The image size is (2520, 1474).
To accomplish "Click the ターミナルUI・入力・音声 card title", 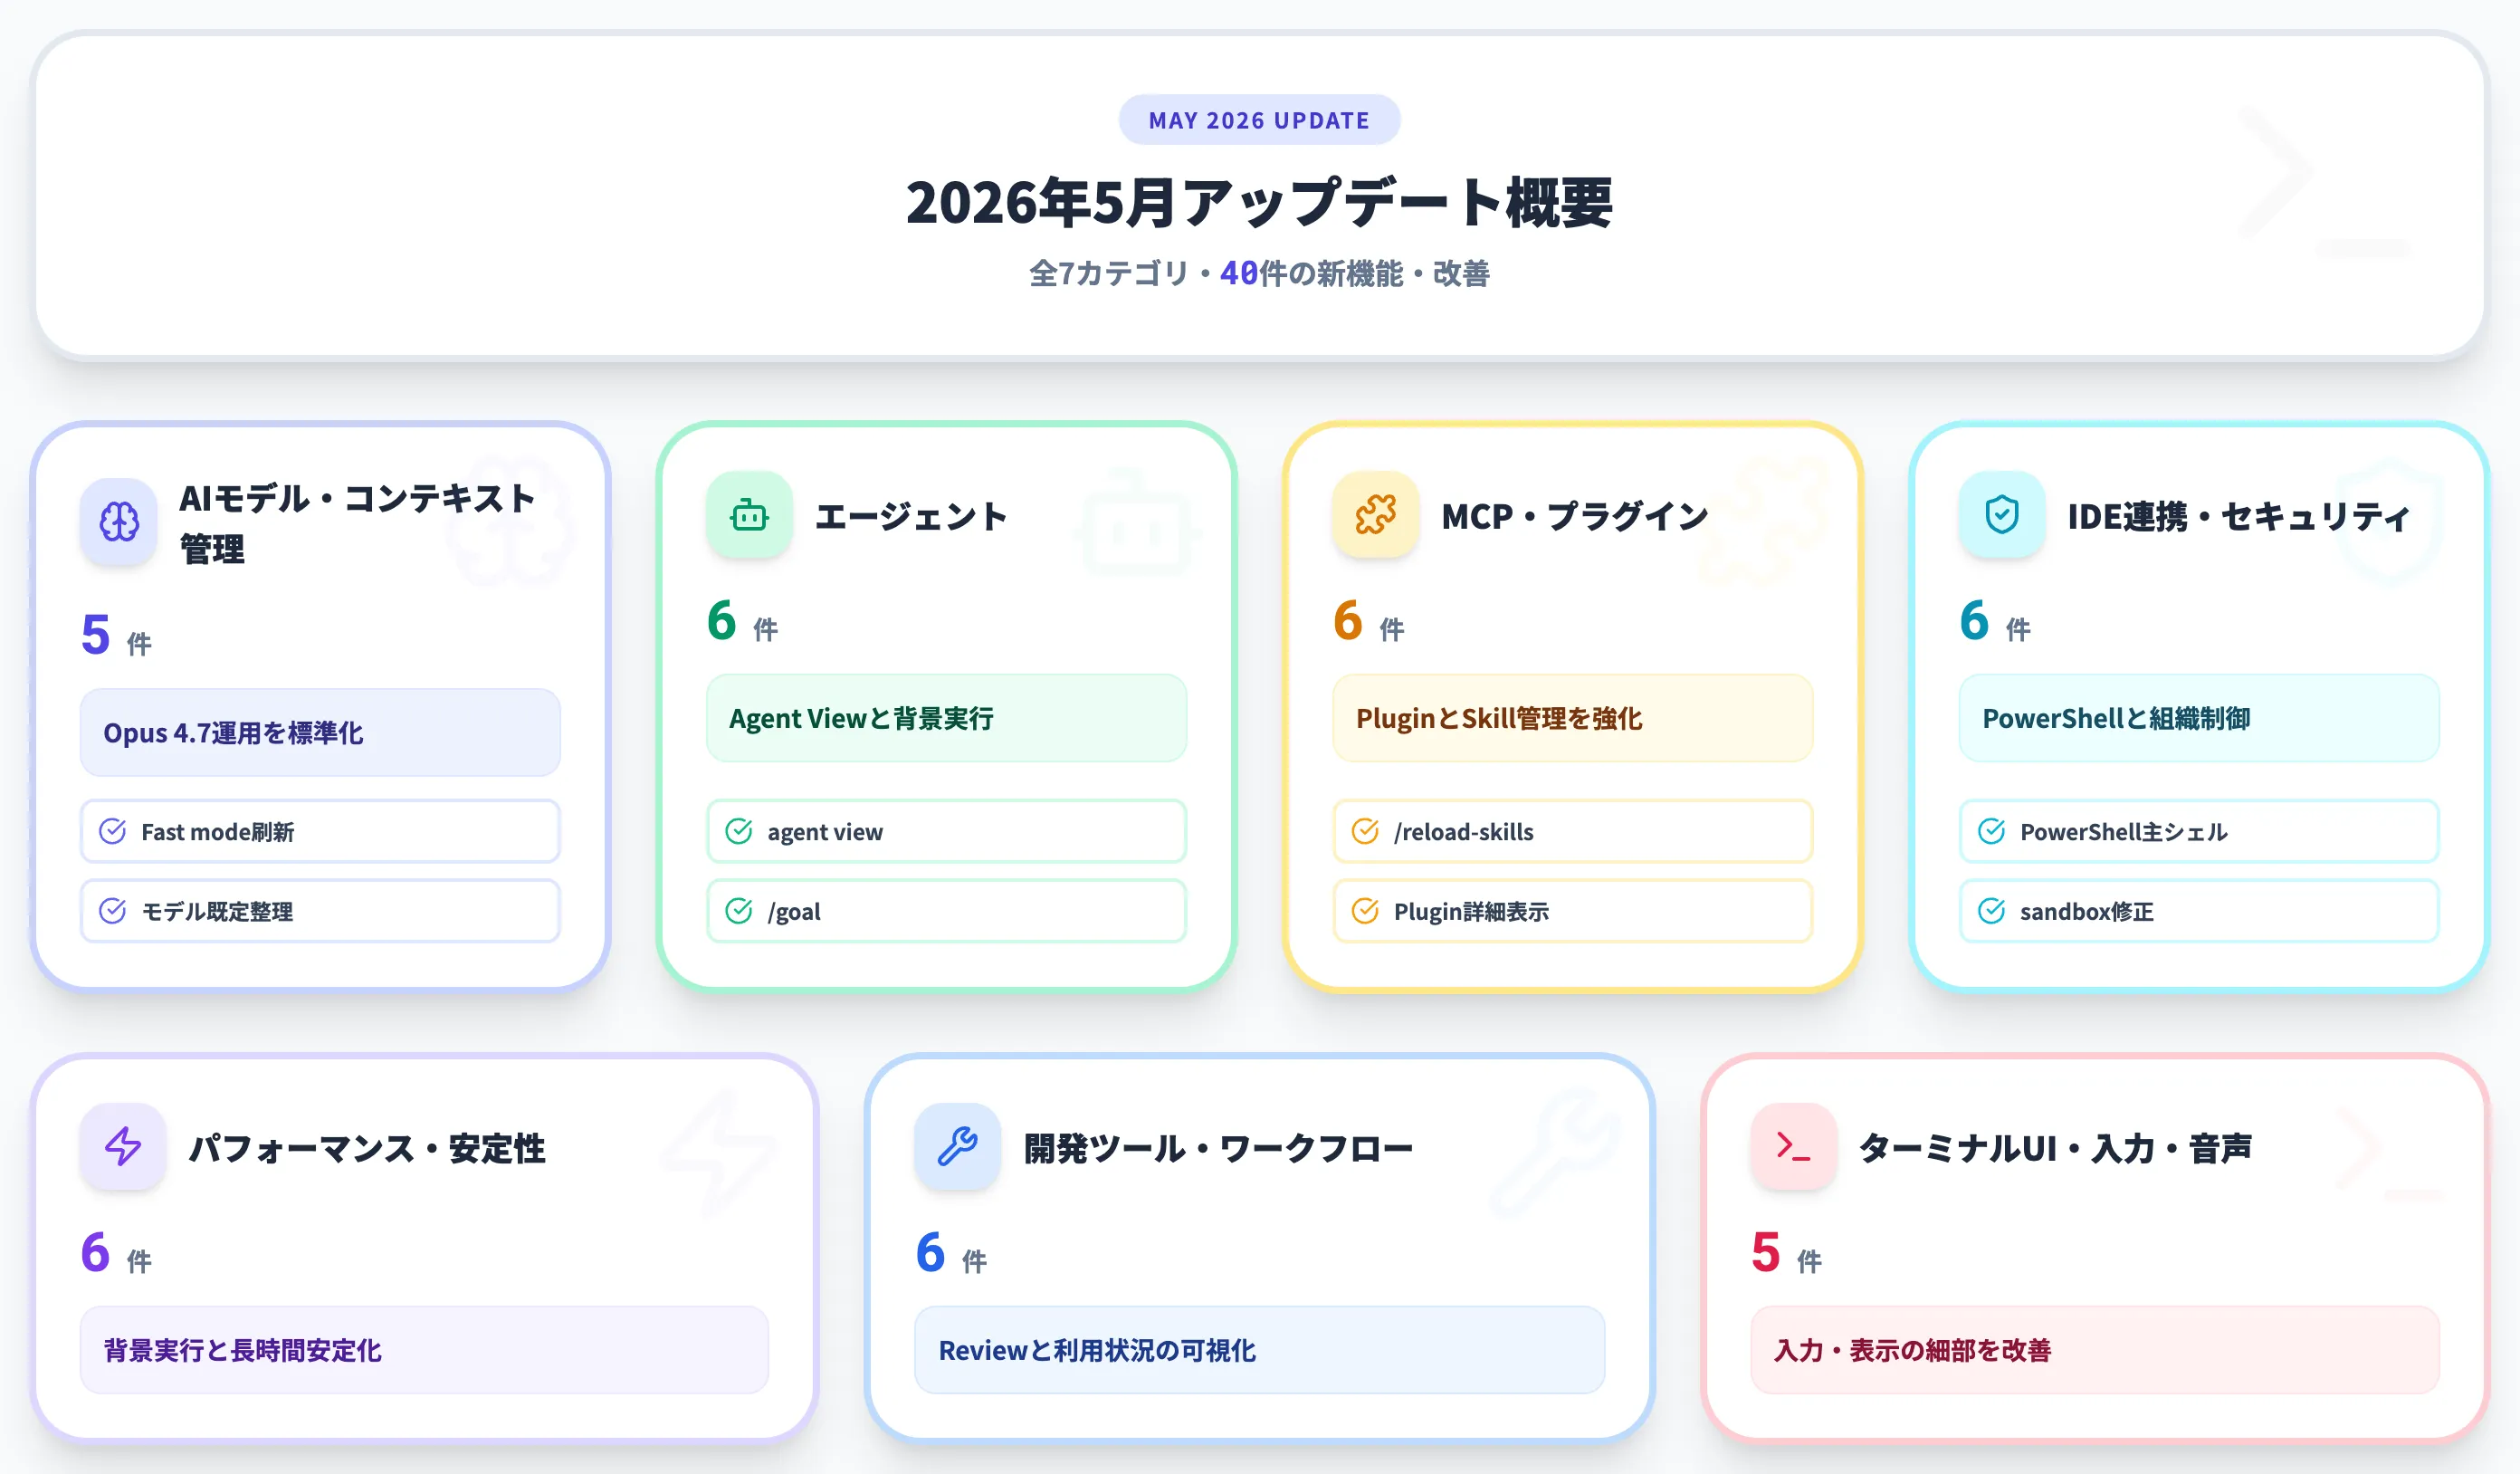I will (x=2055, y=1148).
